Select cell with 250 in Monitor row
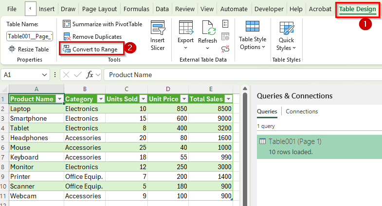Screen dimensions: 382x206 click(168, 167)
